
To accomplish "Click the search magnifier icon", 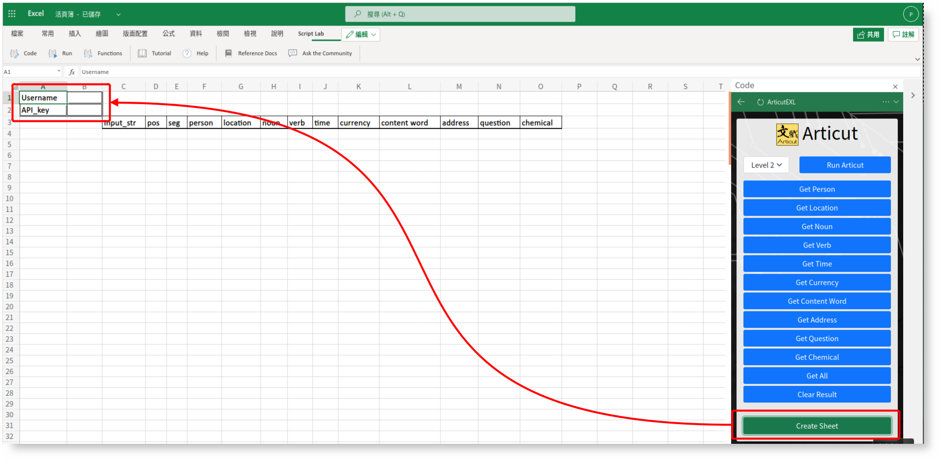I will 357,14.
